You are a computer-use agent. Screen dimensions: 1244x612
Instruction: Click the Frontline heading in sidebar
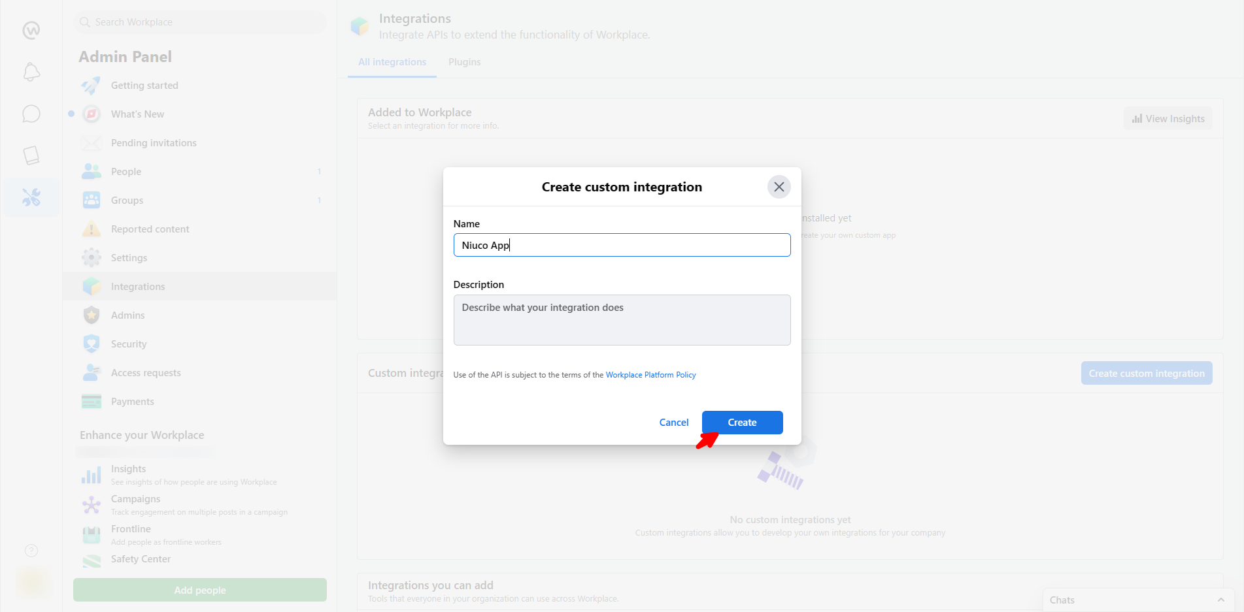coord(131,529)
